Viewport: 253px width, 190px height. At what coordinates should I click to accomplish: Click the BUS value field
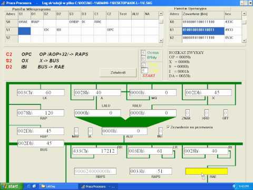[x=41, y=144]
